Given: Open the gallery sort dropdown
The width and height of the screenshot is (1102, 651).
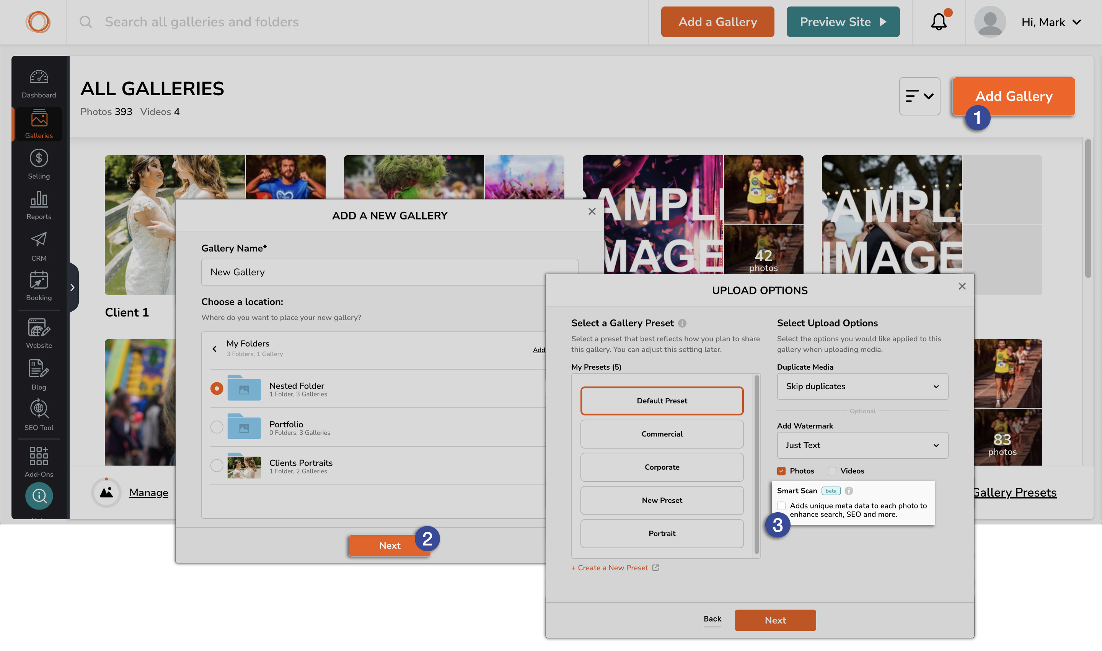Looking at the screenshot, I should tap(920, 96).
